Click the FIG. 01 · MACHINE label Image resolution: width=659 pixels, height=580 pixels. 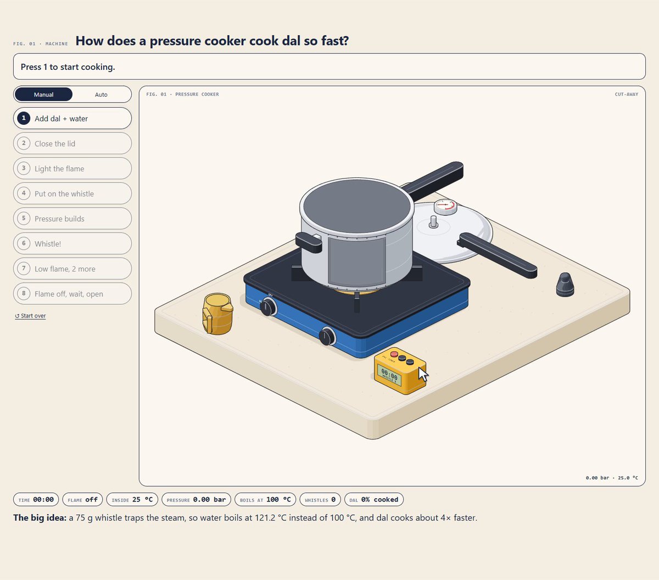[x=41, y=43]
